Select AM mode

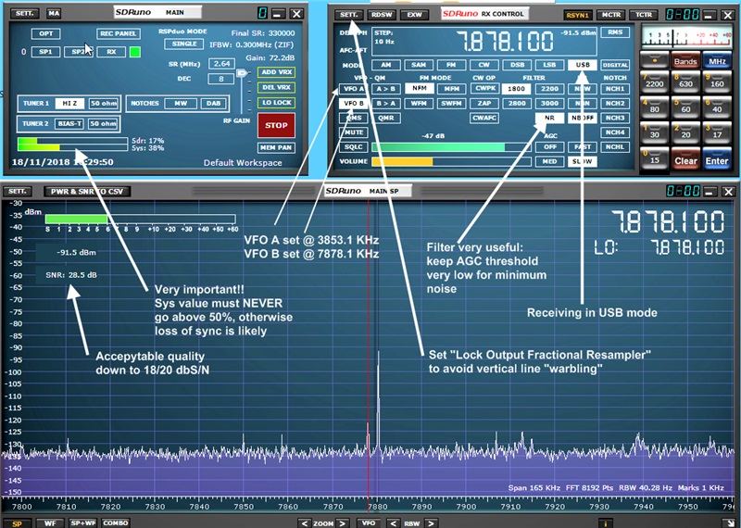pos(386,65)
